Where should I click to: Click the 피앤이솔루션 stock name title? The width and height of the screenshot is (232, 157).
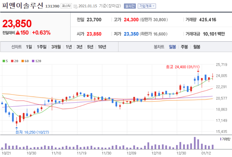click(22, 6)
